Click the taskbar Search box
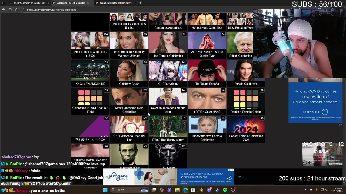 point(129,190)
